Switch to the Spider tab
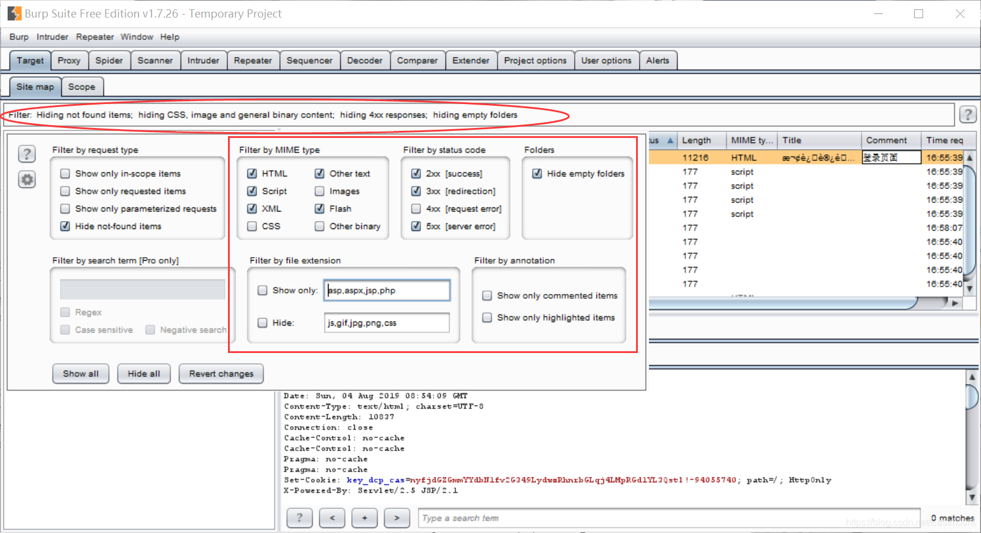 [109, 60]
